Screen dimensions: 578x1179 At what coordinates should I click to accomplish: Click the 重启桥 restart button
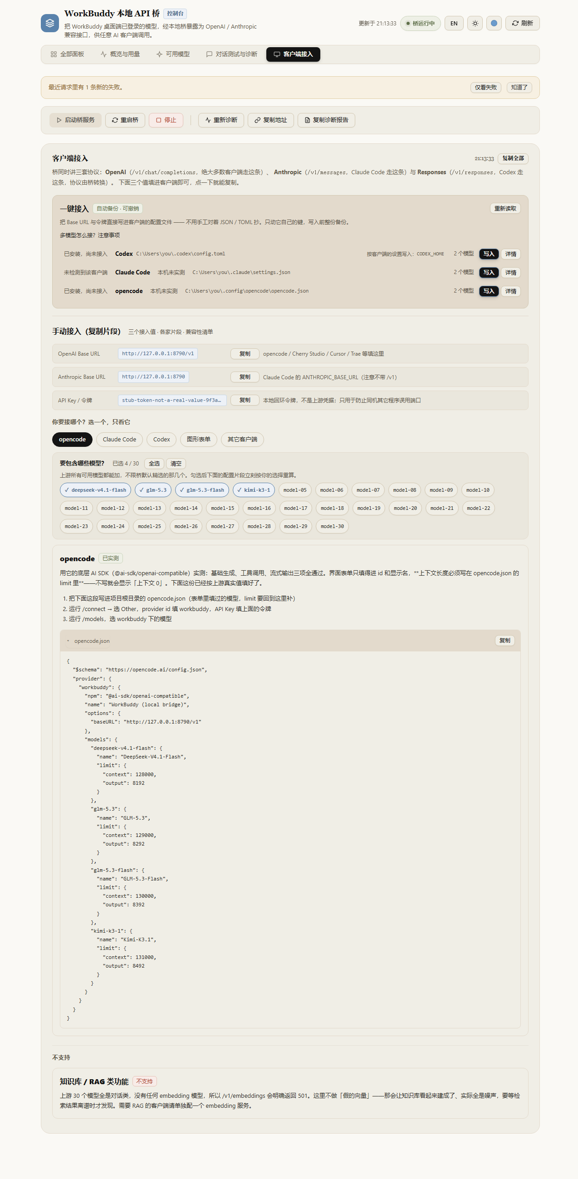point(125,120)
